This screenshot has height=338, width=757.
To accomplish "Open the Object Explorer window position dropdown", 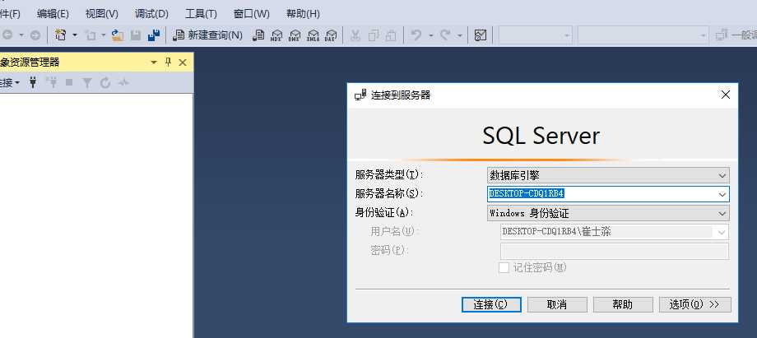I will 154,63.
